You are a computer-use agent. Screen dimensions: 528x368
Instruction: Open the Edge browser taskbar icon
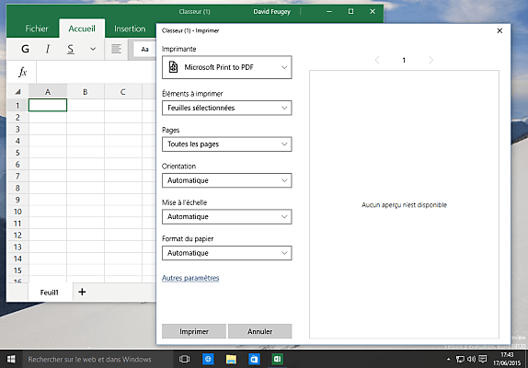(x=208, y=359)
